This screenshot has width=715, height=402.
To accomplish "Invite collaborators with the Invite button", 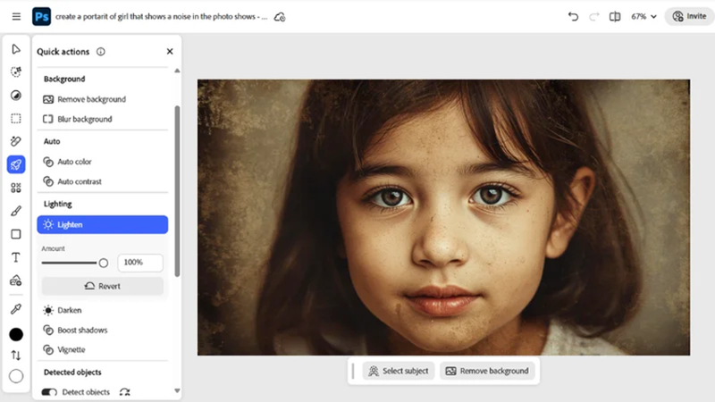I will 689,16.
